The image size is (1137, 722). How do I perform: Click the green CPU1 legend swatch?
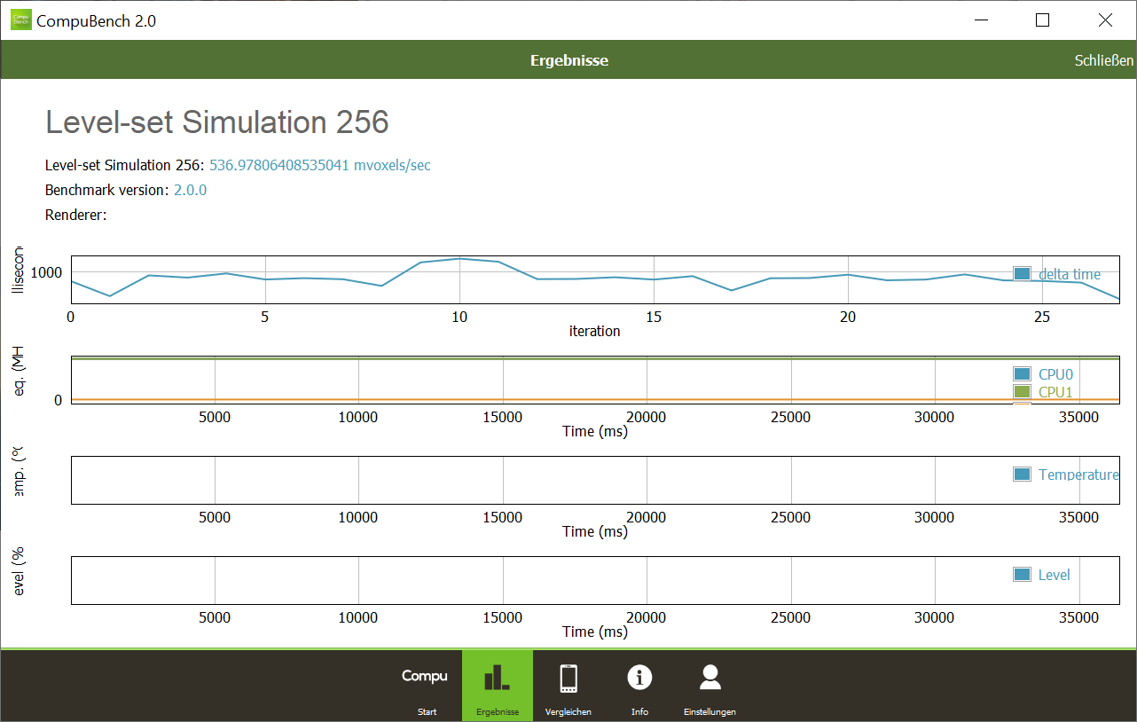click(1022, 392)
